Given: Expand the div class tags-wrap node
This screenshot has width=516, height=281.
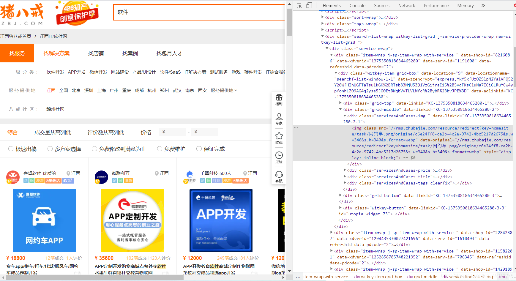Looking at the screenshot, I should click(323, 24).
